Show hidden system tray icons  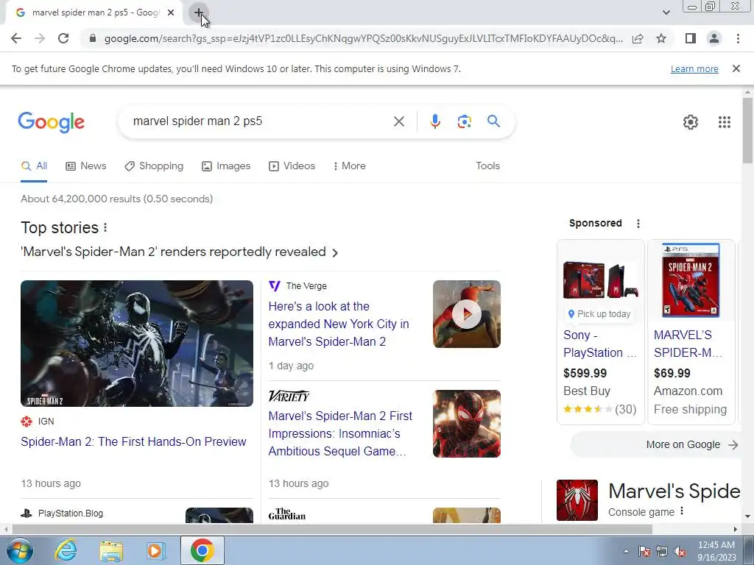point(626,551)
